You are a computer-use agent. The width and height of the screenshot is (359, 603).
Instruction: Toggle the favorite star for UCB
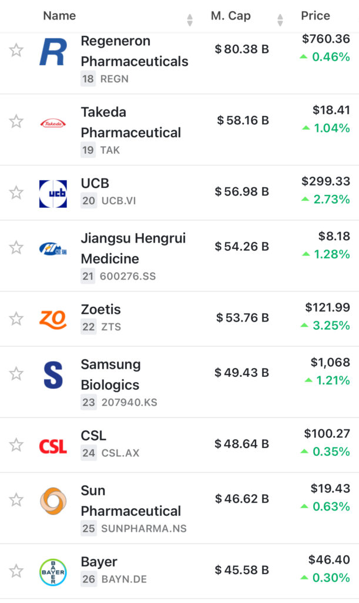tap(16, 193)
